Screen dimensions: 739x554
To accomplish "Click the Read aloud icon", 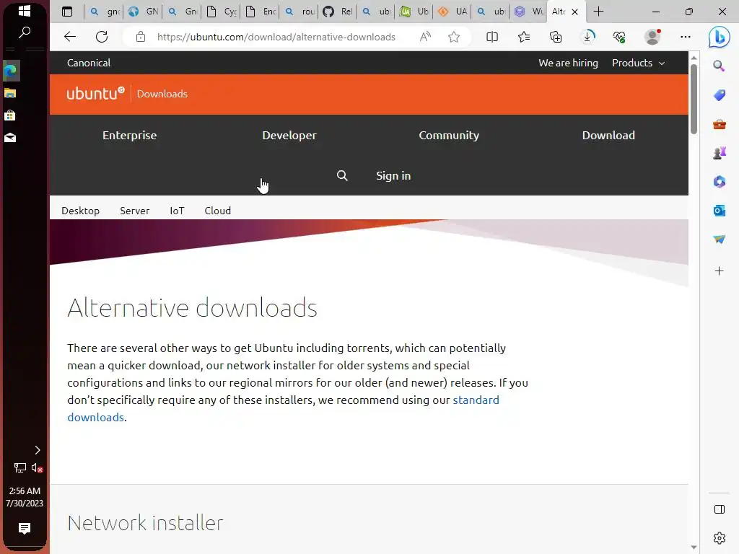I will point(425,37).
